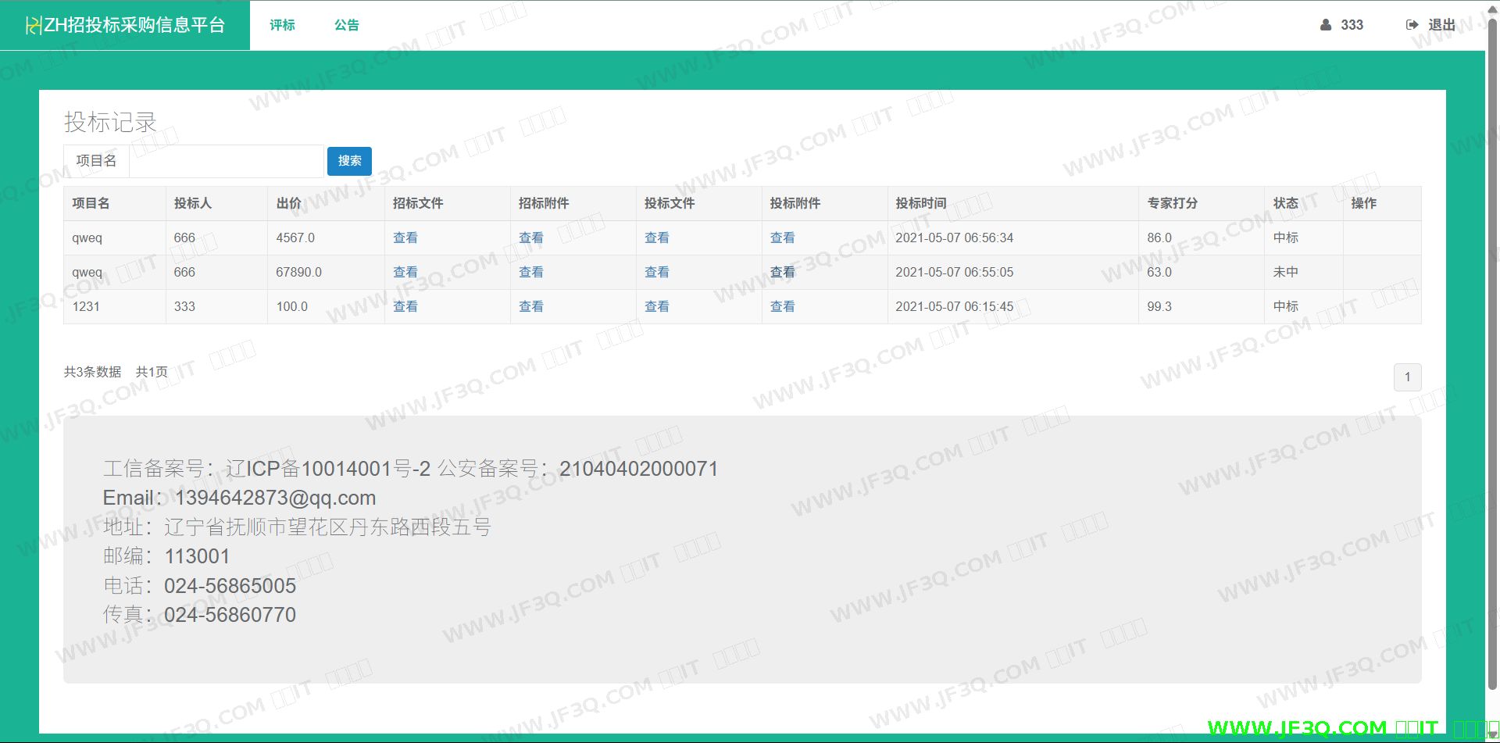Go to page 1 in pagination

(x=1407, y=377)
